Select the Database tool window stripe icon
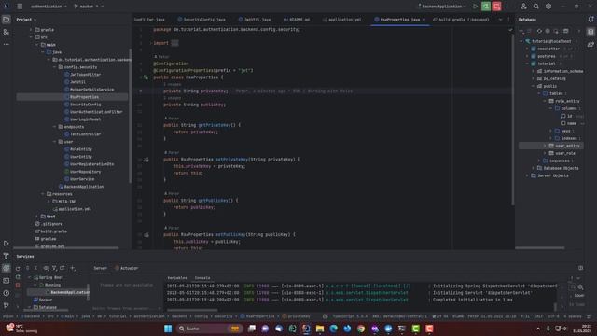The width and height of the screenshot is (597, 336). pyautogui.click(x=590, y=32)
